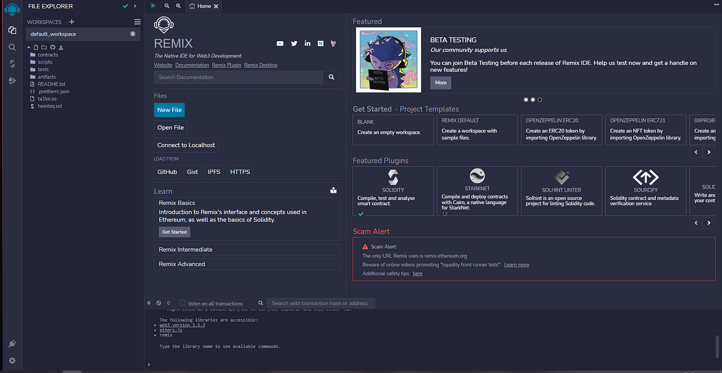Image resolution: width=722 pixels, height=373 pixels.
Task: Collapse File Explorer panel with chevron
Action: [x=135, y=6]
